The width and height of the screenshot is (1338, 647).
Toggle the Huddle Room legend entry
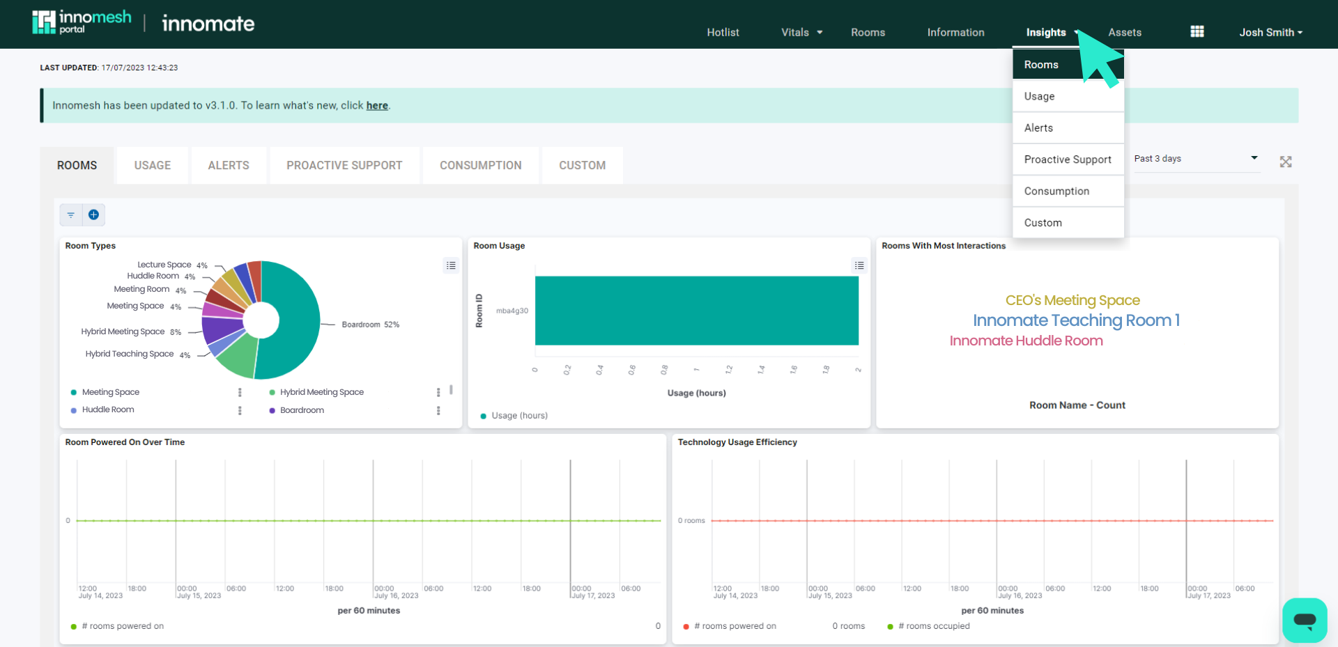click(108, 409)
